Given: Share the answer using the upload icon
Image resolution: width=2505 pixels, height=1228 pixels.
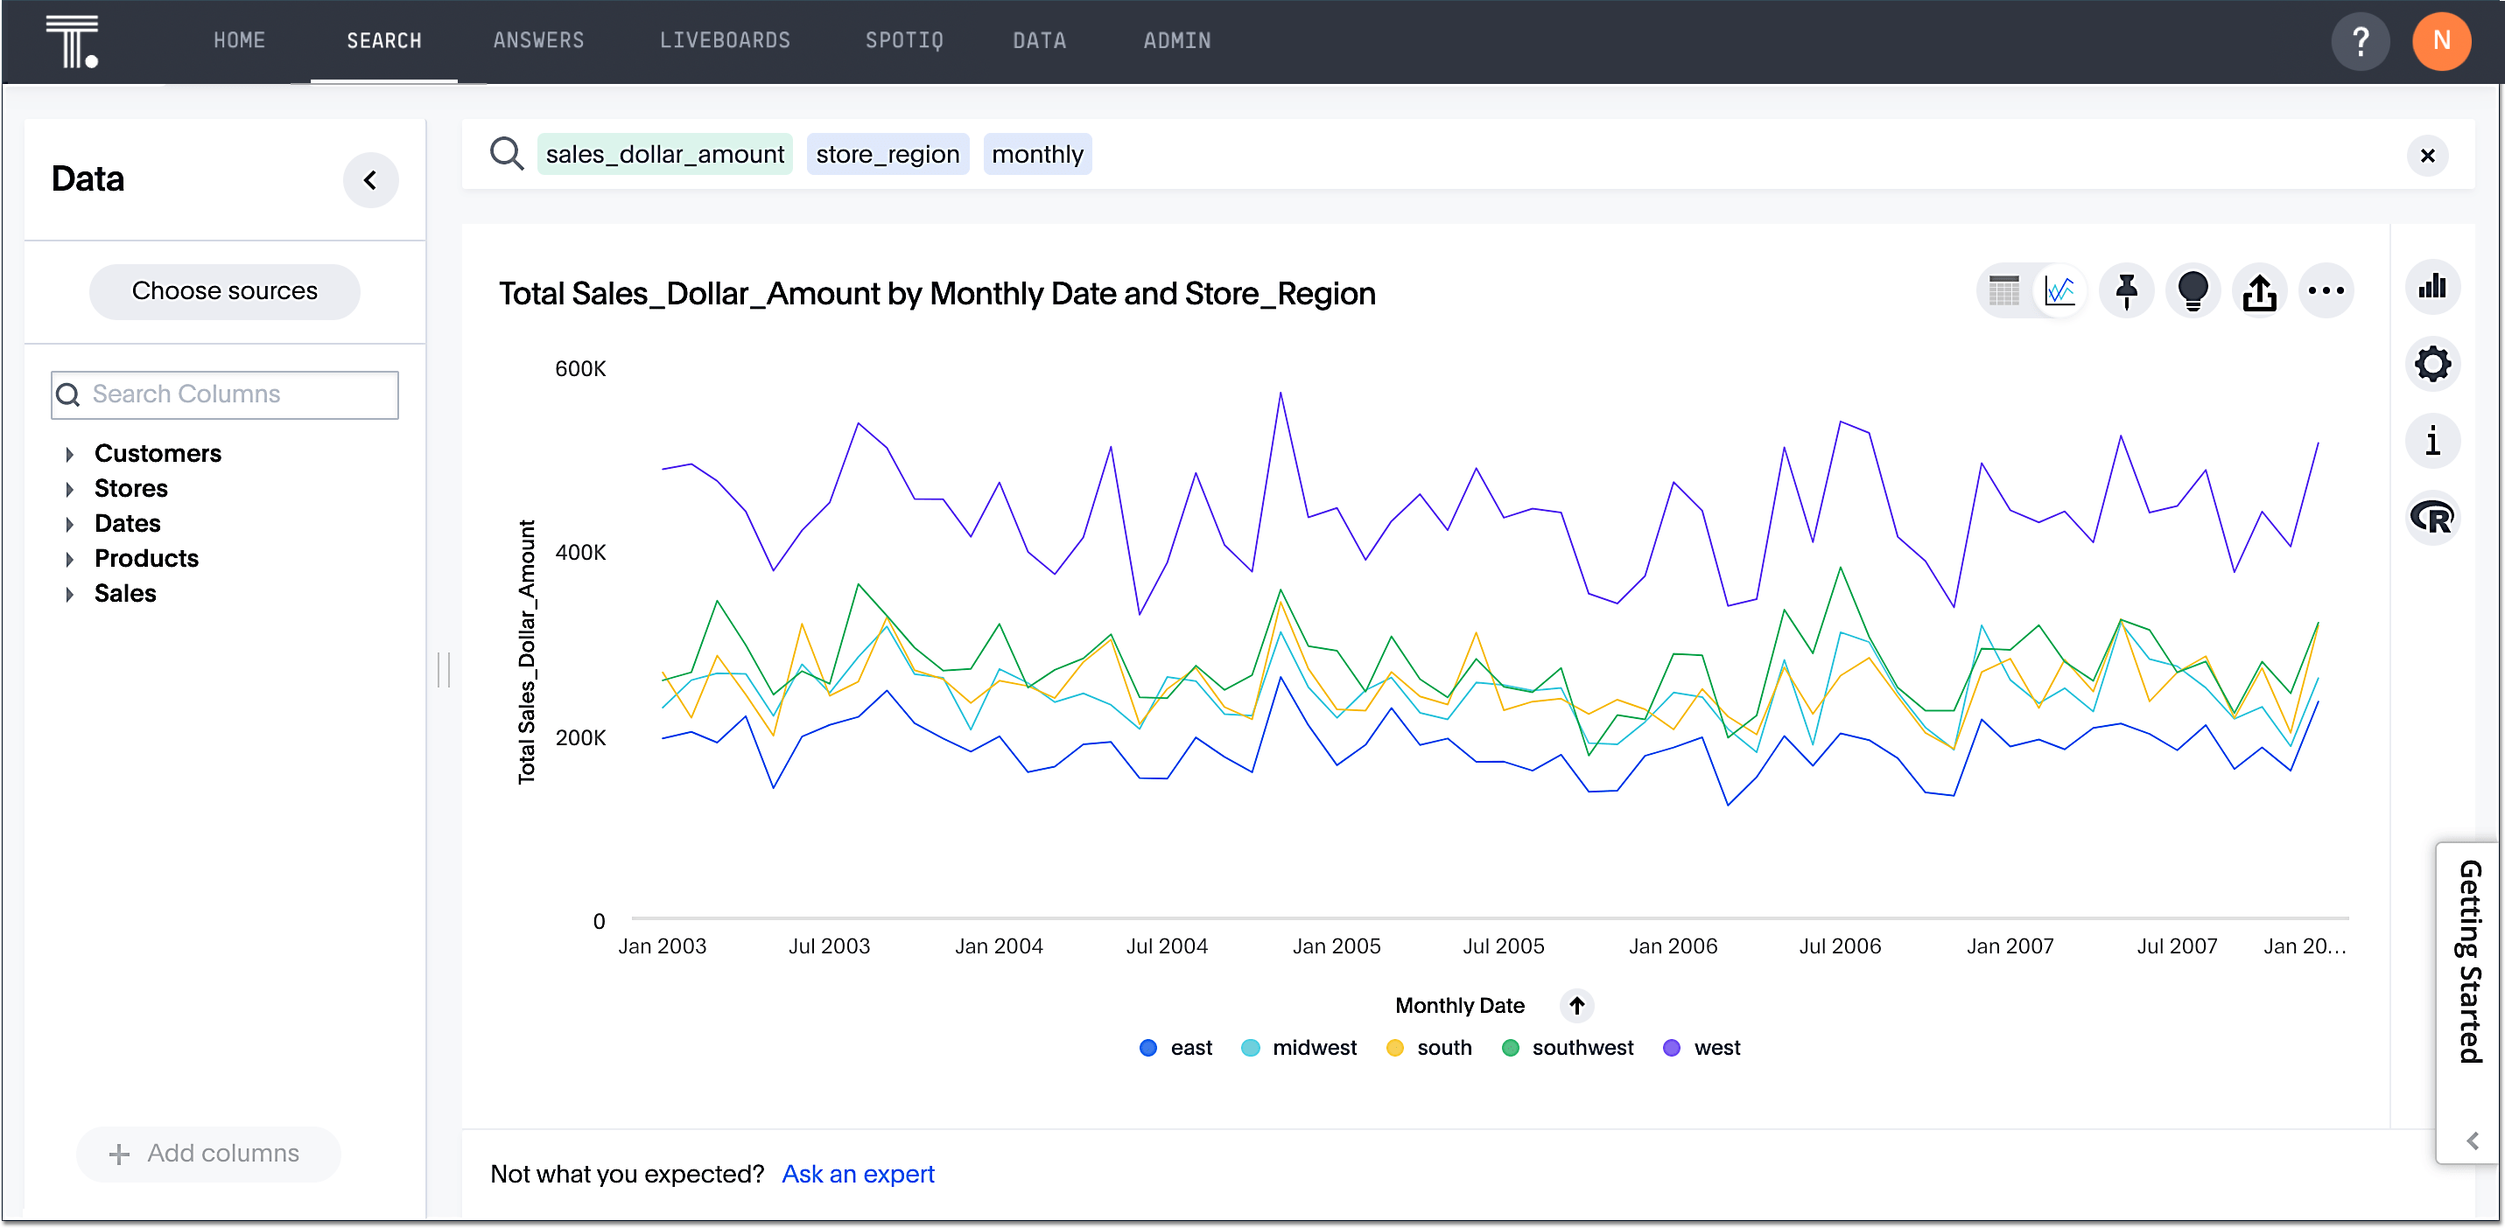Looking at the screenshot, I should [2260, 290].
